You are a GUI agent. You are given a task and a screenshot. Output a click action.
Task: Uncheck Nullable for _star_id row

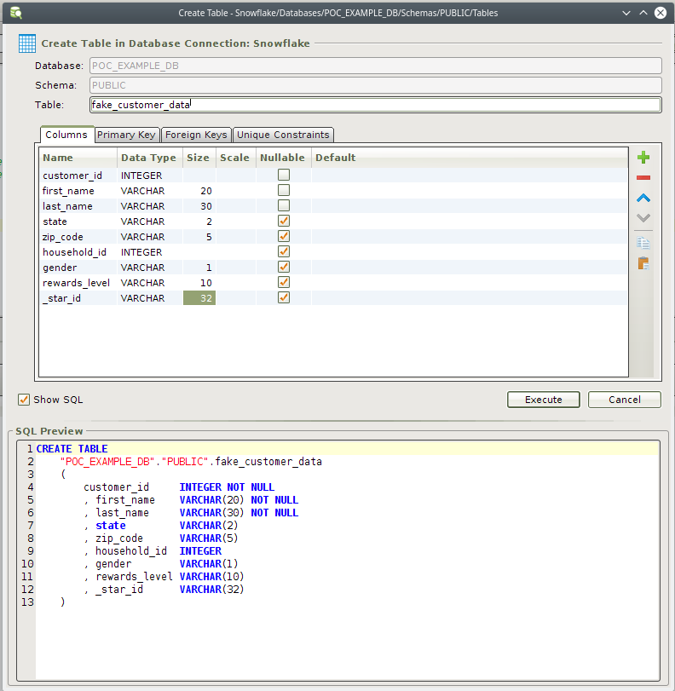click(284, 298)
